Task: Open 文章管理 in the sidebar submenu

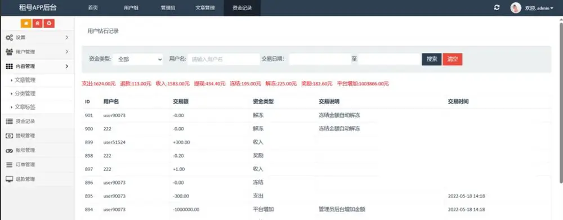Action: point(25,80)
